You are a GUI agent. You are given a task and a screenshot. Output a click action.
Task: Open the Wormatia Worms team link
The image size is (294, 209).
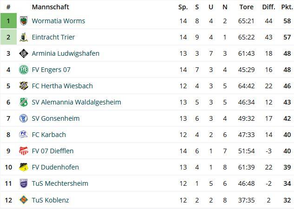pos(59,21)
